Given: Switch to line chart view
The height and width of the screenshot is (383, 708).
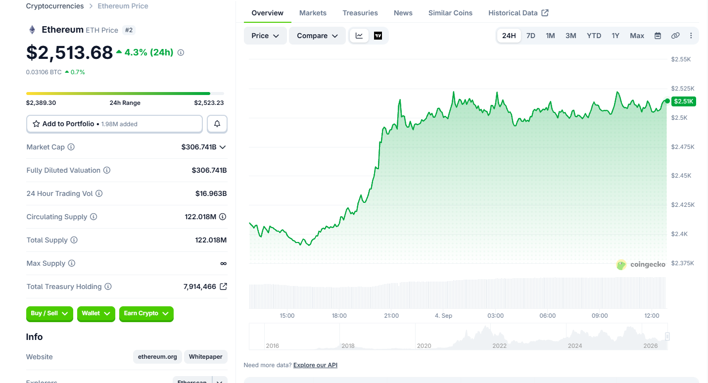Looking at the screenshot, I should pyautogui.click(x=359, y=36).
